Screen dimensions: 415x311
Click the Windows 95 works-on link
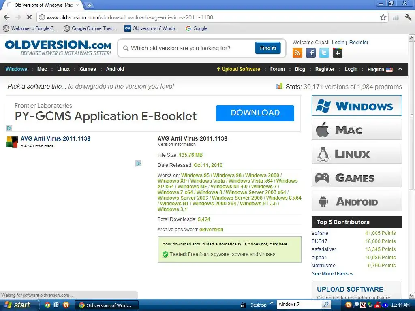point(195,175)
